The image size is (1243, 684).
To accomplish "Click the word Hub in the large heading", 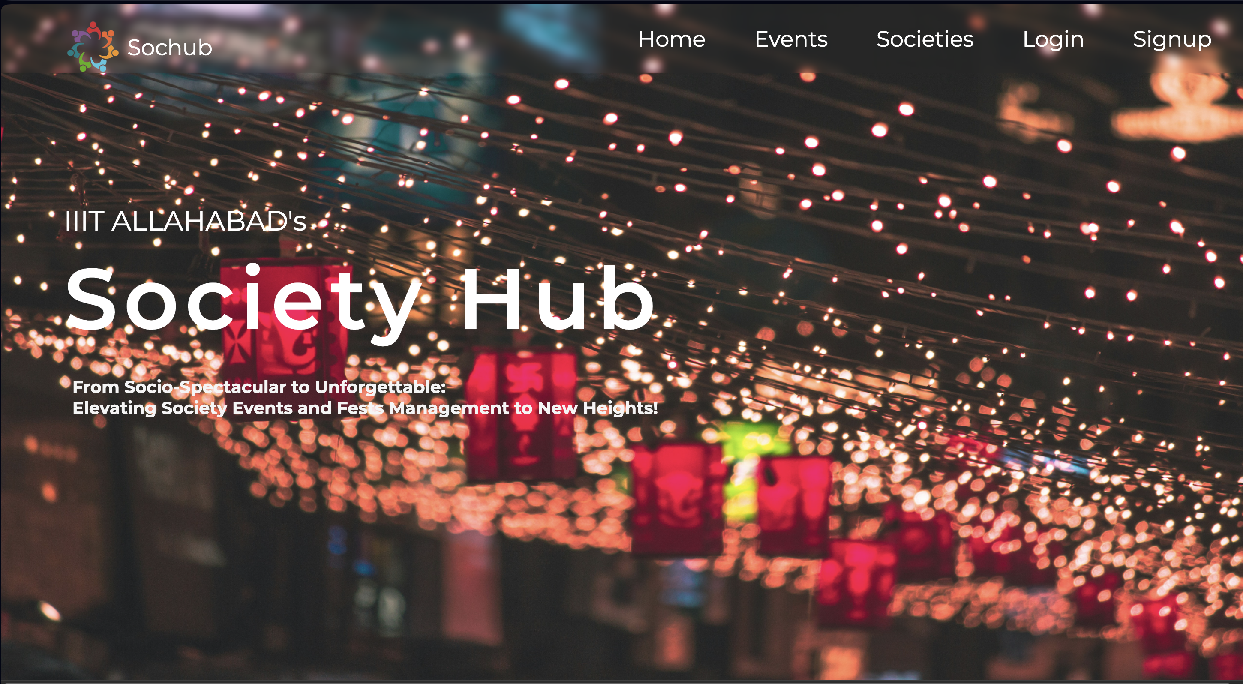I will [x=558, y=299].
